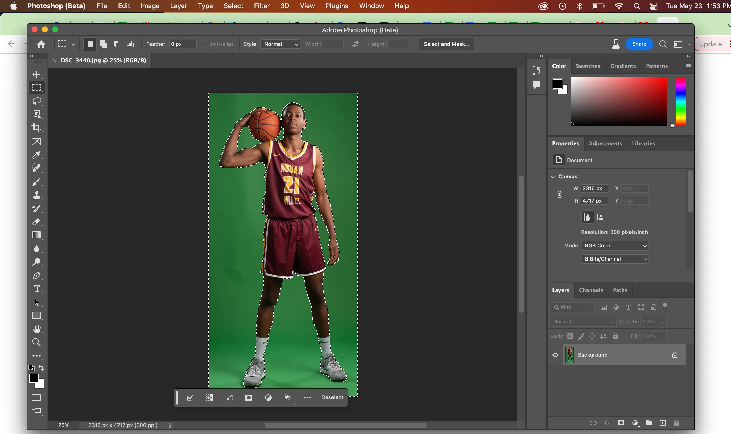Select the Clone Stamp tool

coord(37,195)
